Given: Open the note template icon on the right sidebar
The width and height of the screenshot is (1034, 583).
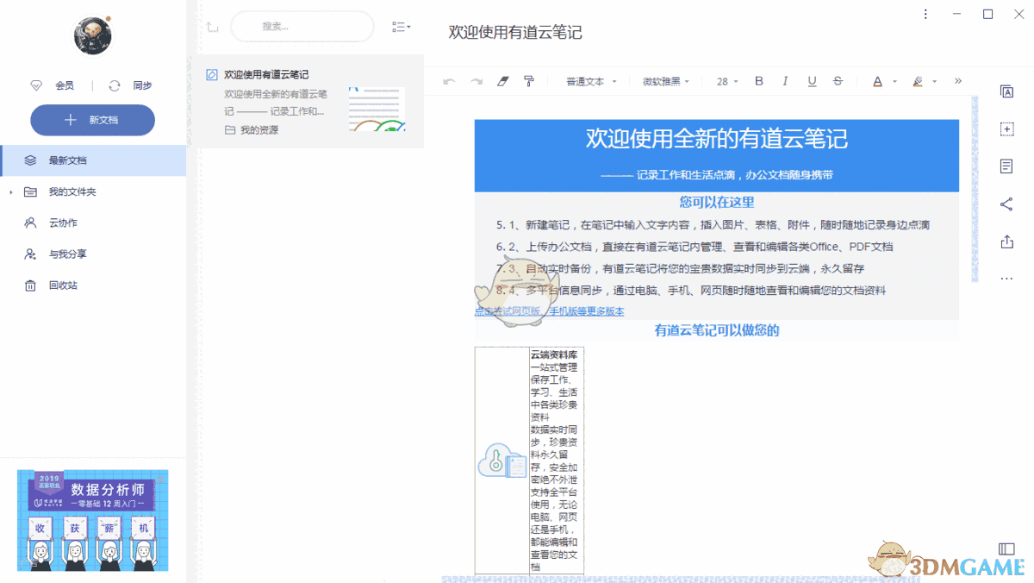Looking at the screenshot, I should (1006, 166).
